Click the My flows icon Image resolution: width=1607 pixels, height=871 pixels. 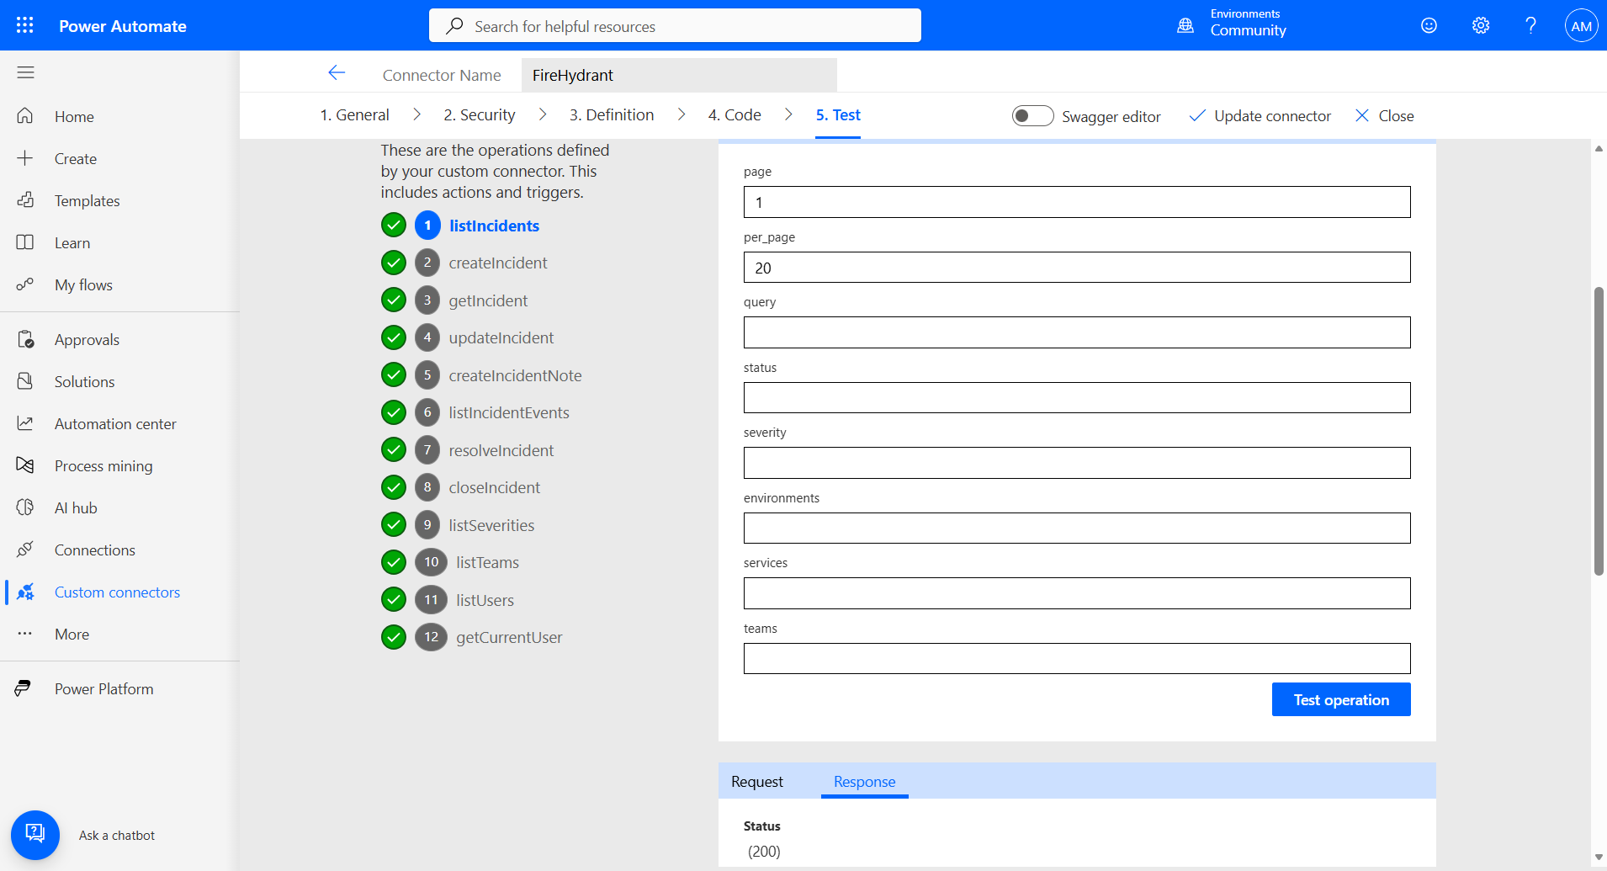(25, 284)
